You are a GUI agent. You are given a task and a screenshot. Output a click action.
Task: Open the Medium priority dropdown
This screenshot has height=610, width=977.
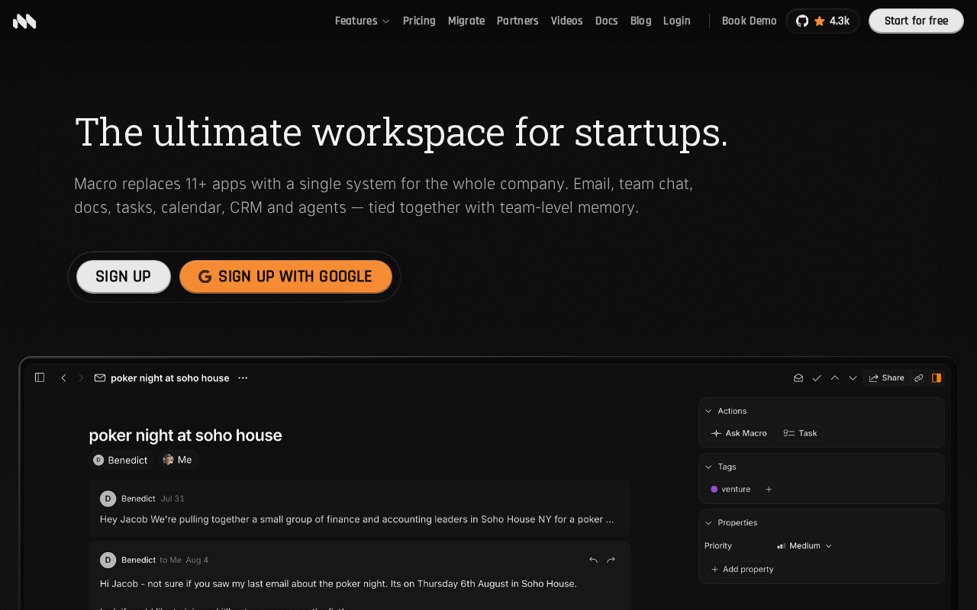804,546
